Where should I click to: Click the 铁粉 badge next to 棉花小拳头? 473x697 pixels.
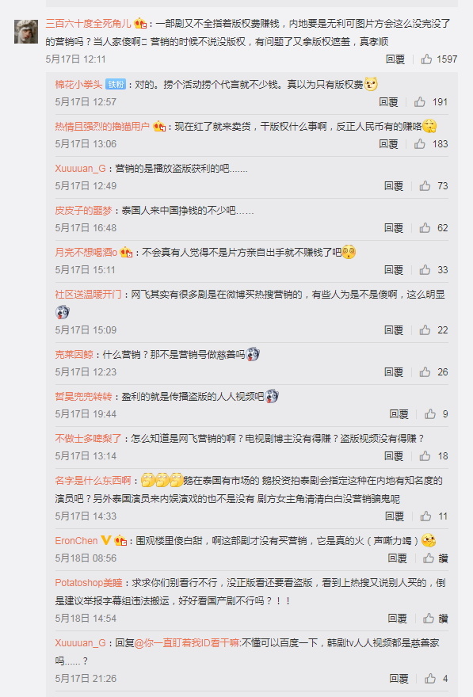pyautogui.click(x=116, y=85)
